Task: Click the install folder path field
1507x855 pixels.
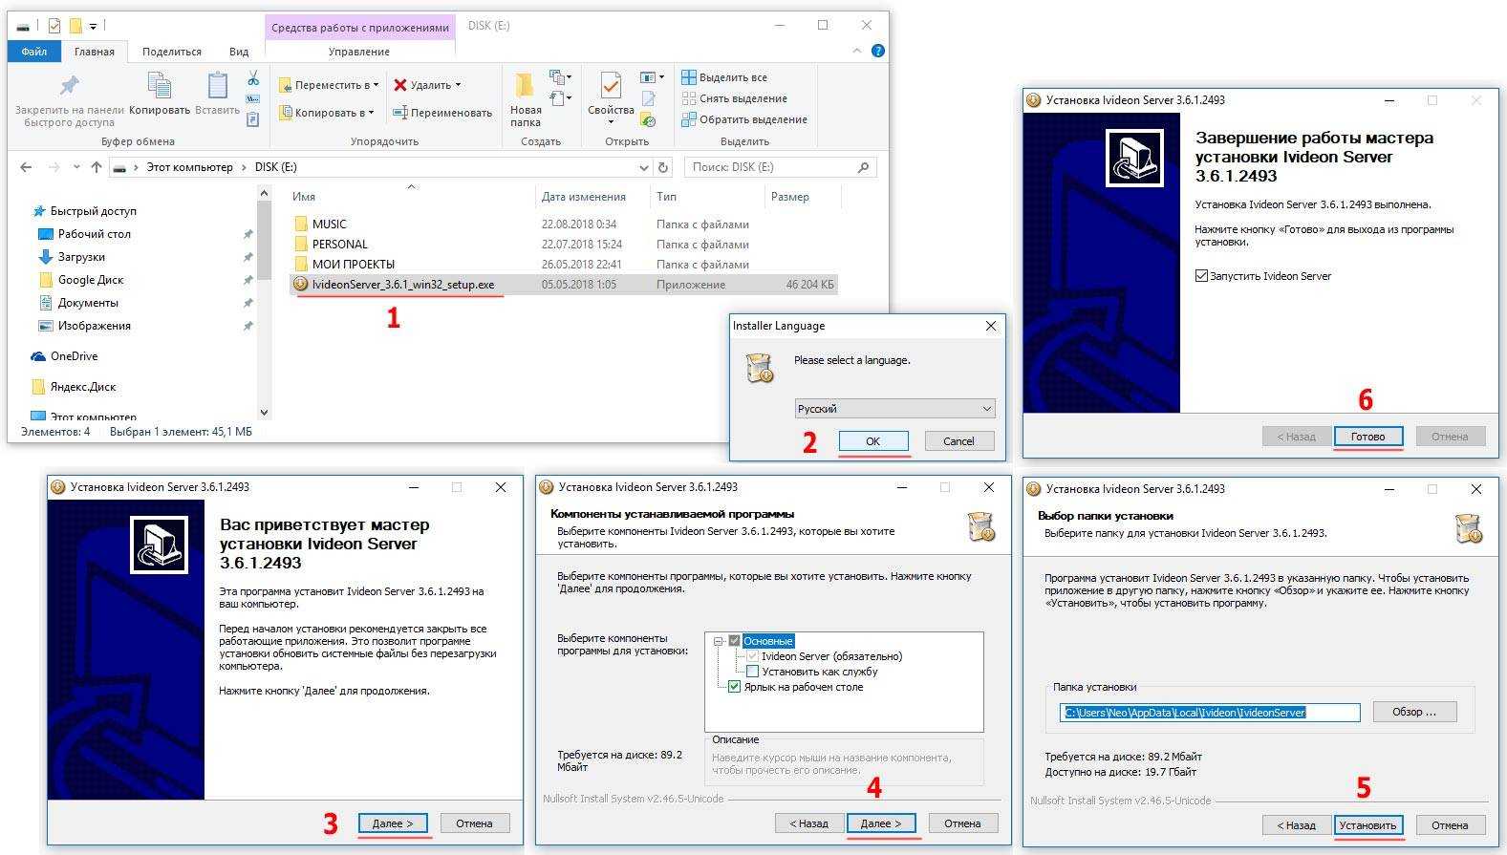Action: pos(1209,712)
